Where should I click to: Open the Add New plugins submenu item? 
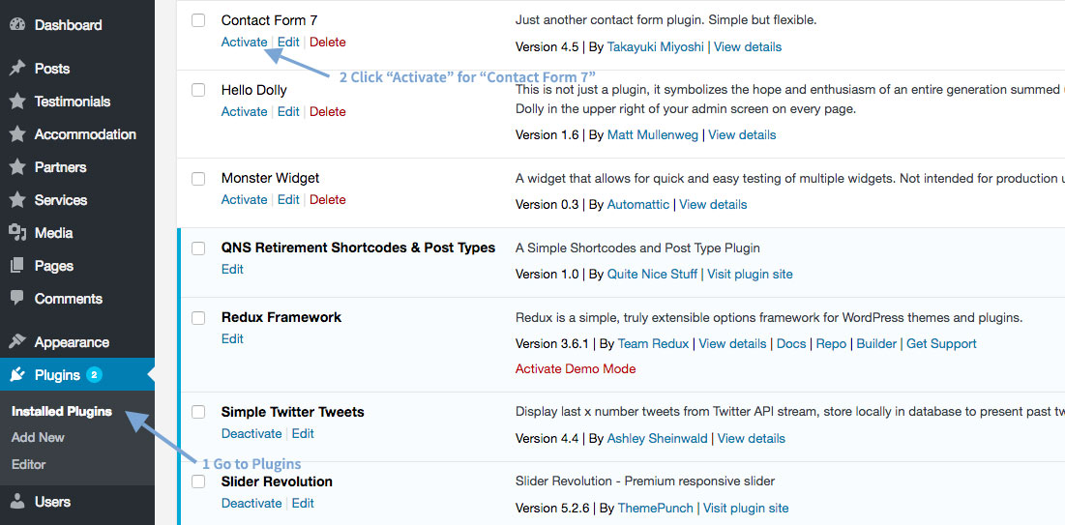38,437
